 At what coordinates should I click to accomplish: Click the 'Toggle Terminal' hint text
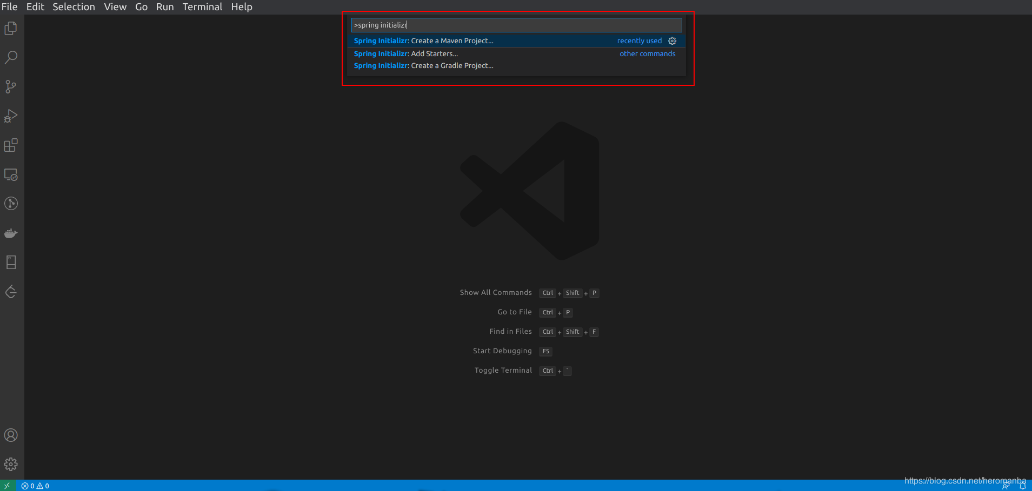pos(503,371)
